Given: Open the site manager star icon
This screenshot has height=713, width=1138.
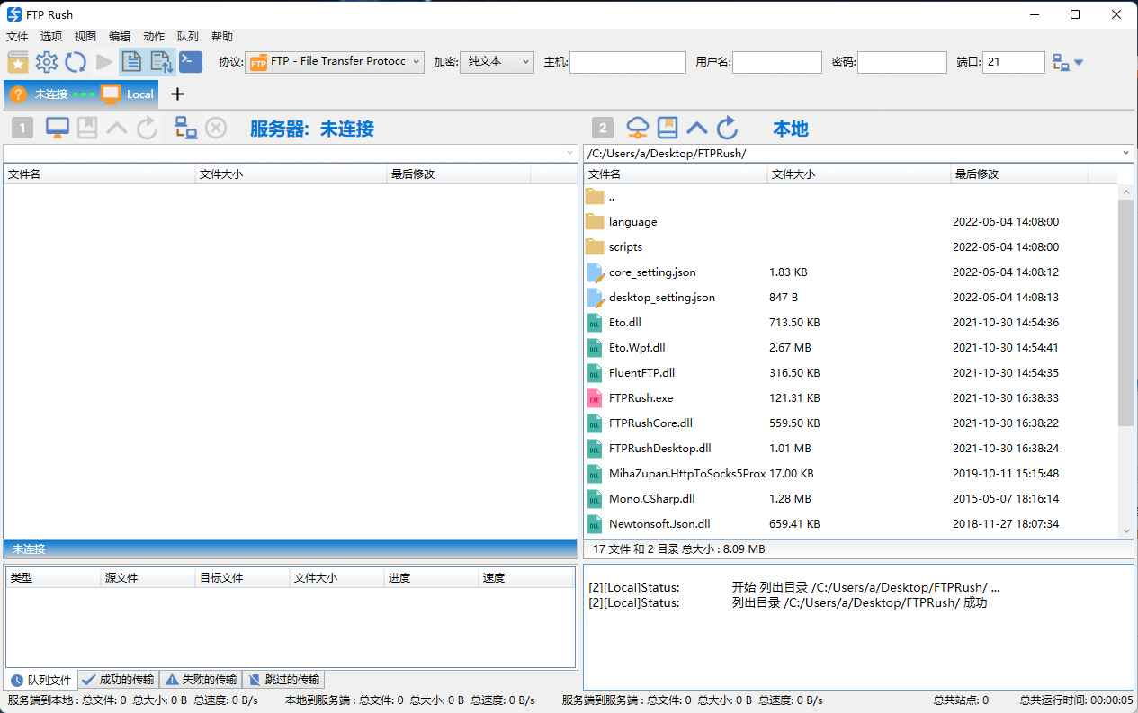Looking at the screenshot, I should [x=18, y=62].
